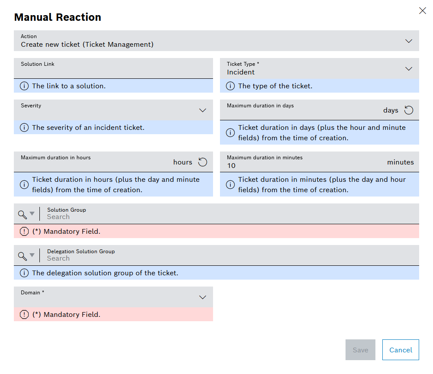Click the warning icon under Solution Group
The image size is (433, 374).
click(x=24, y=231)
